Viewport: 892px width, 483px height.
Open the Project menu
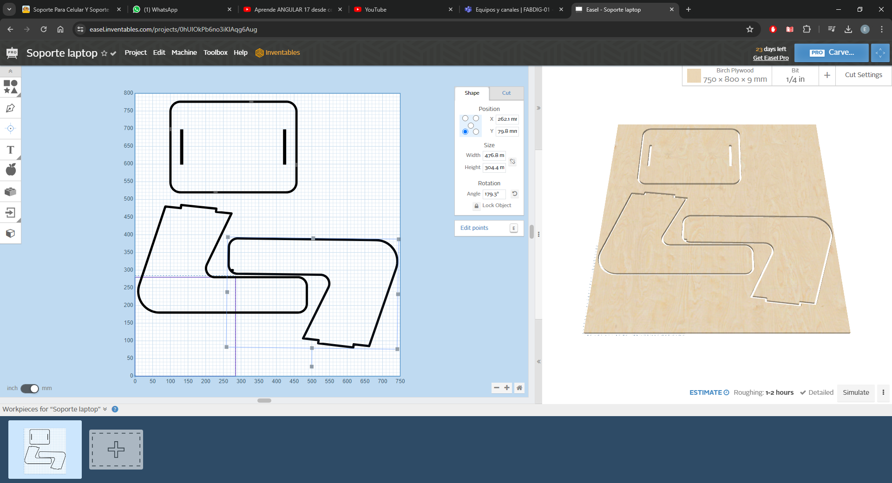[x=136, y=52]
